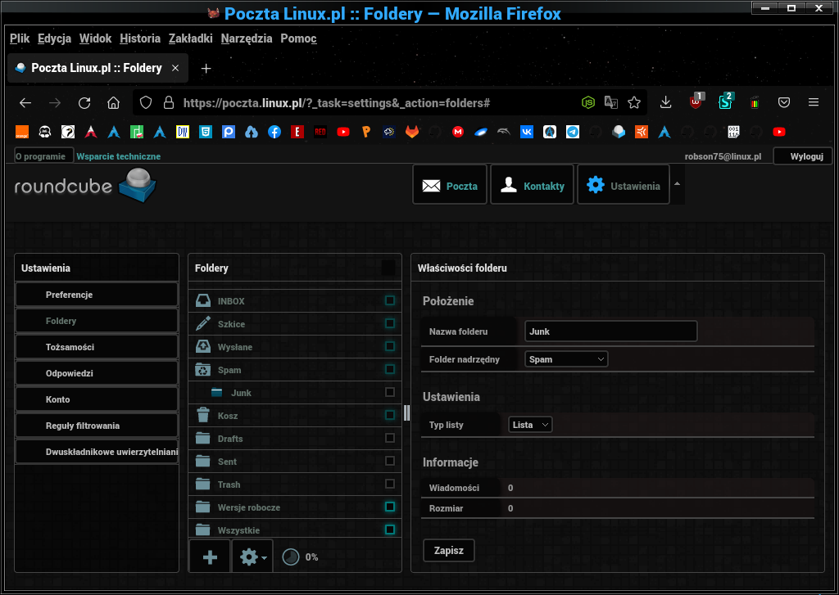Toggle subscription checkbox for Wysłane
The image size is (839, 595).
click(x=390, y=346)
